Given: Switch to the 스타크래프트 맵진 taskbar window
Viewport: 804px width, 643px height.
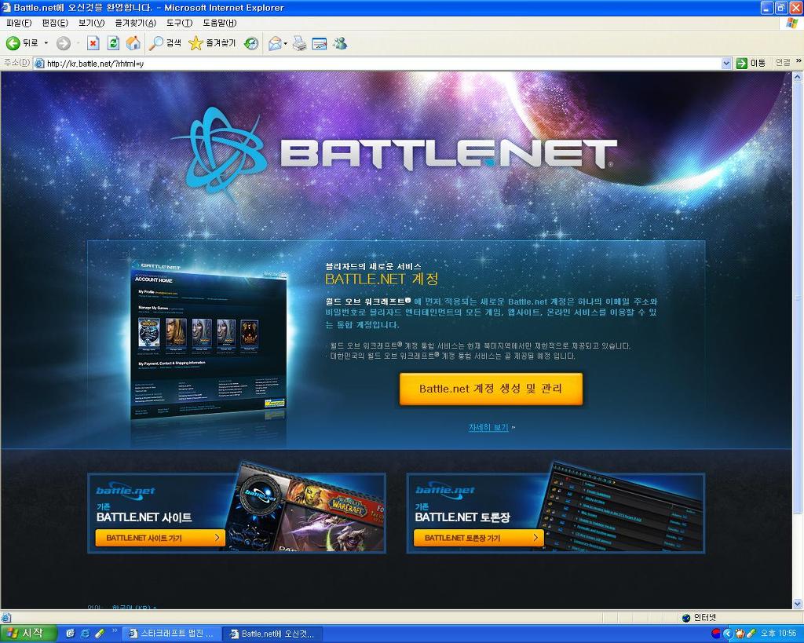Looking at the screenshot, I should coord(172,634).
